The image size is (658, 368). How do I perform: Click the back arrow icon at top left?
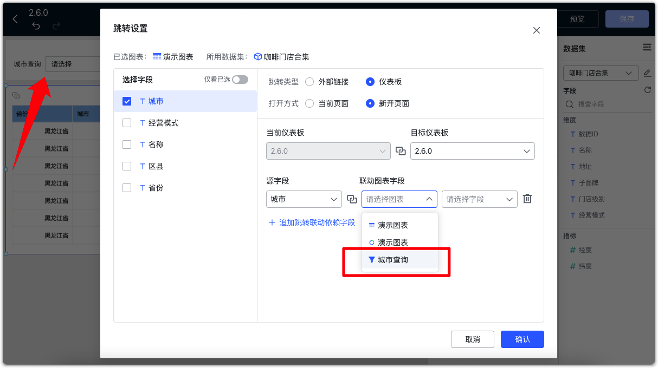[x=15, y=18]
